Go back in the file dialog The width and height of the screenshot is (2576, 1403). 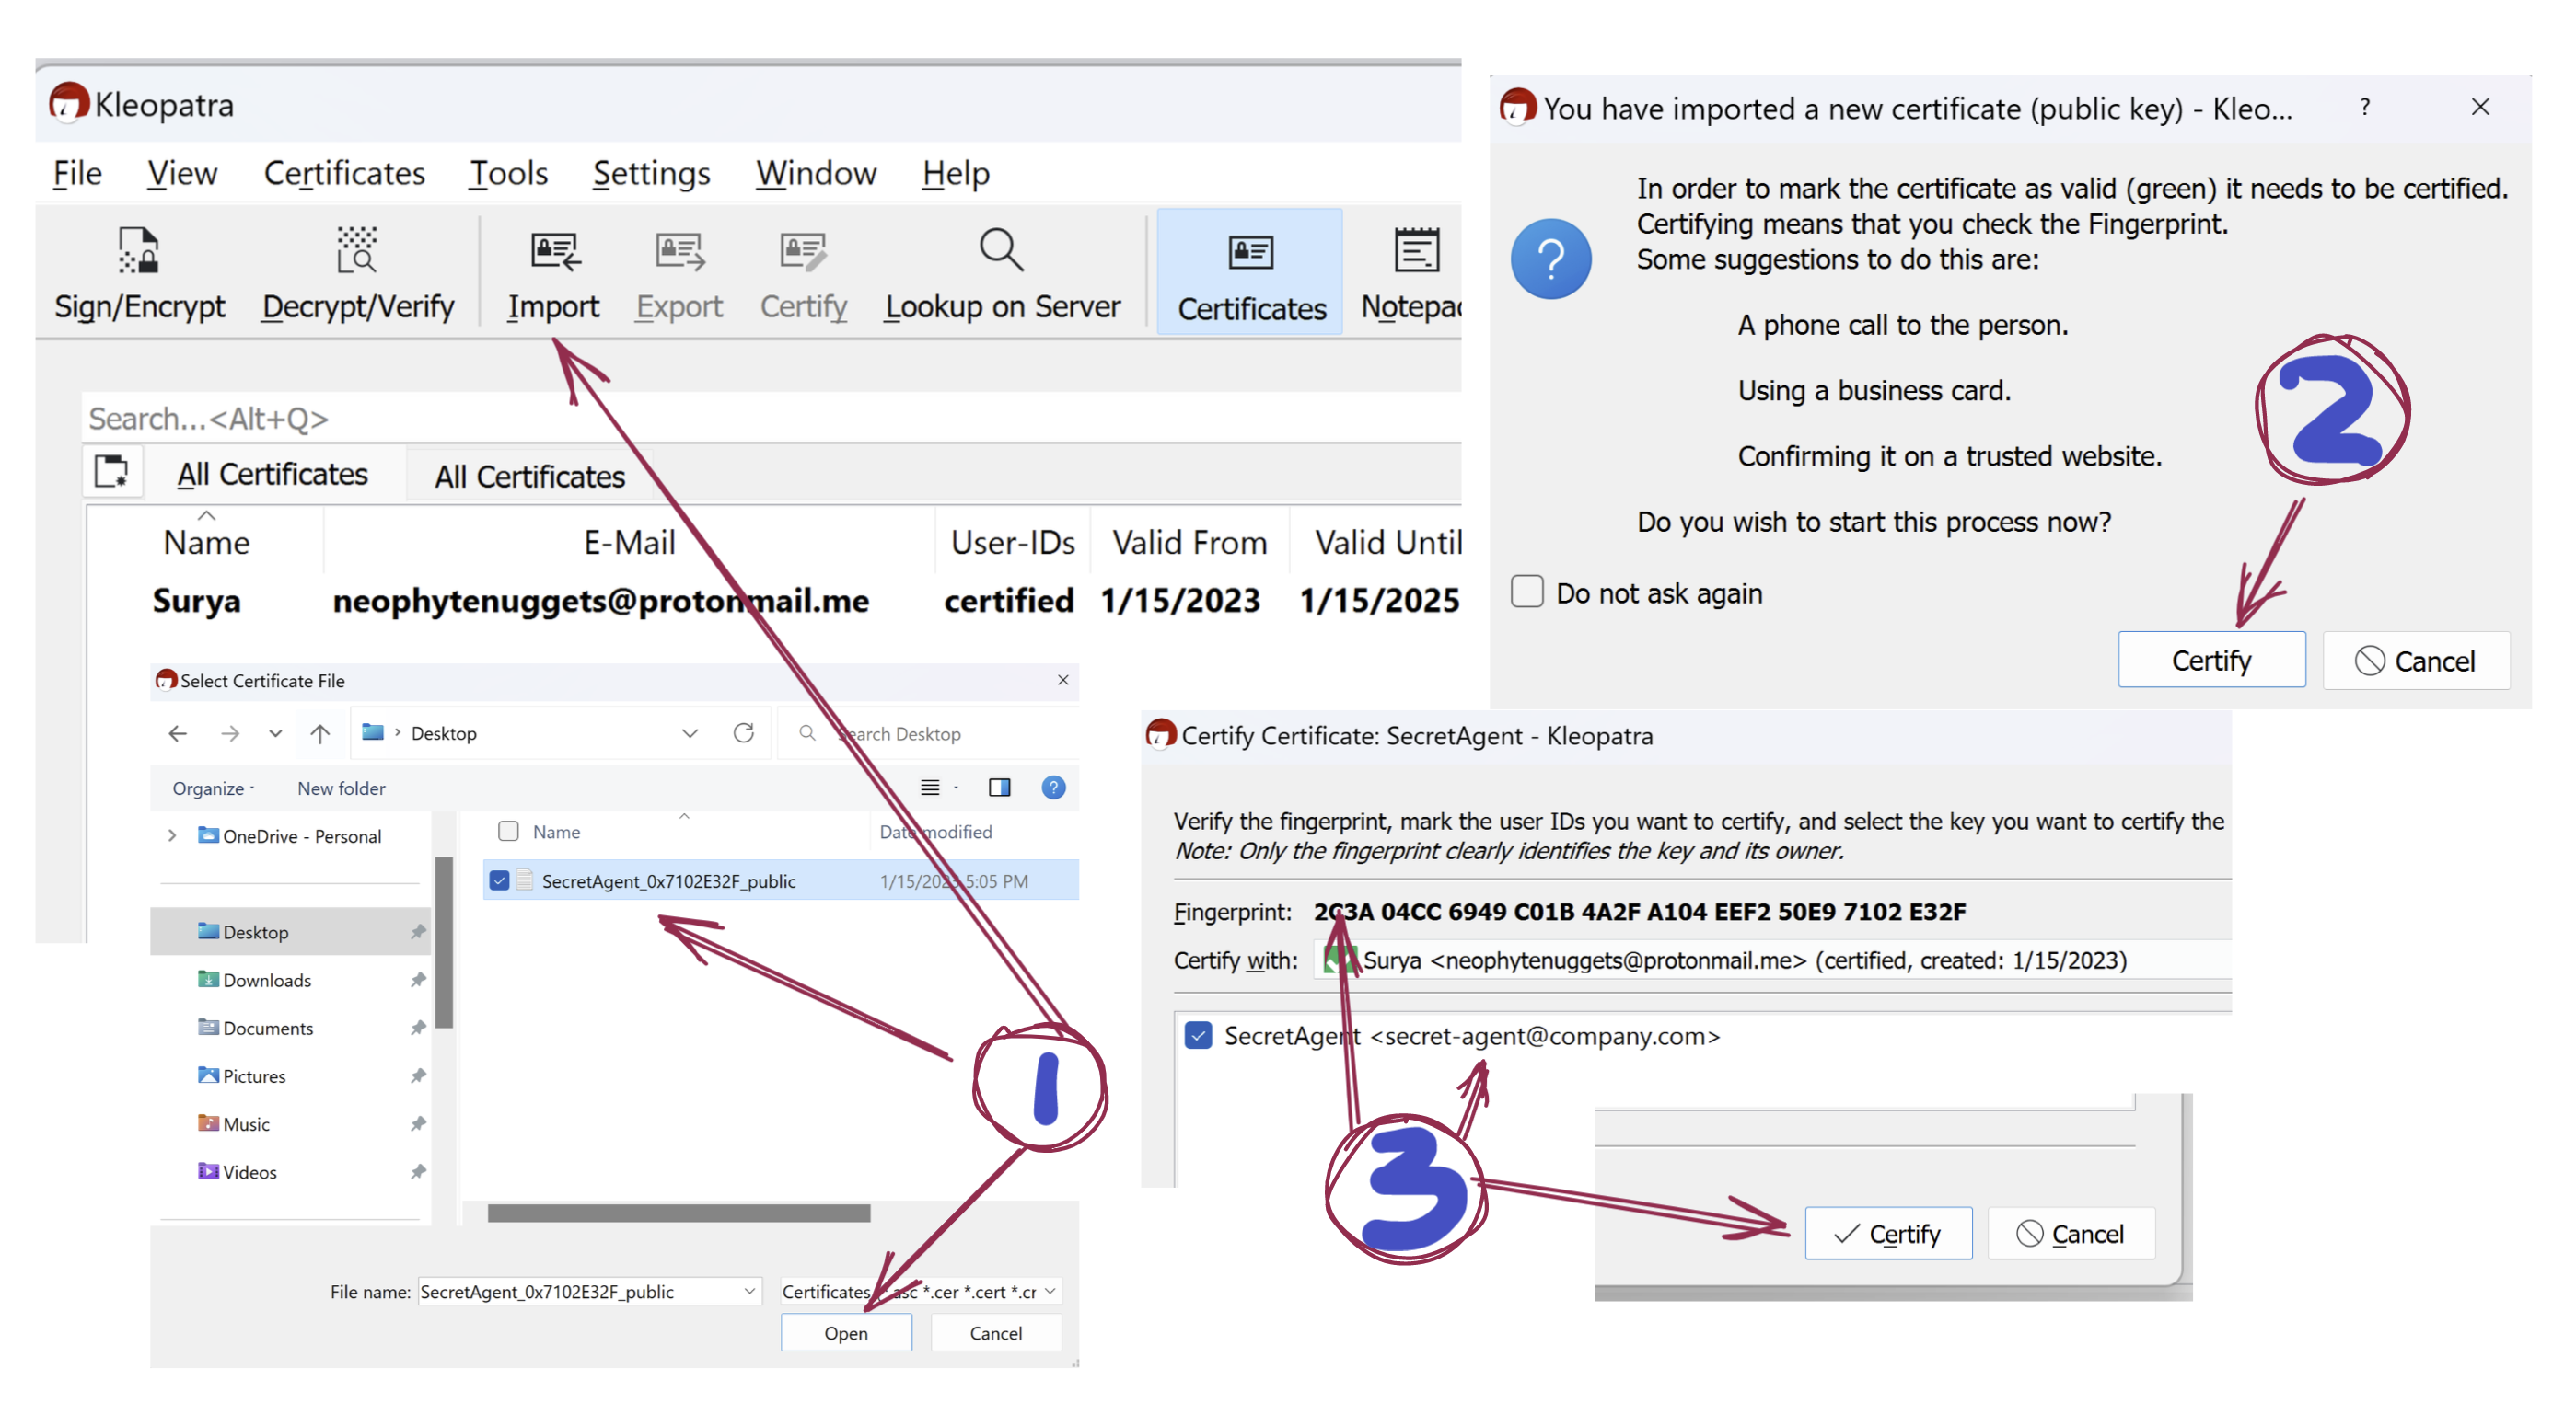tap(178, 733)
